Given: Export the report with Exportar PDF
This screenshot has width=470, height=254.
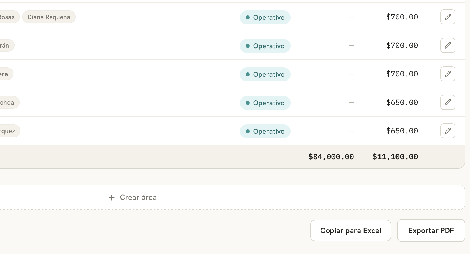Looking at the screenshot, I should 431,230.
